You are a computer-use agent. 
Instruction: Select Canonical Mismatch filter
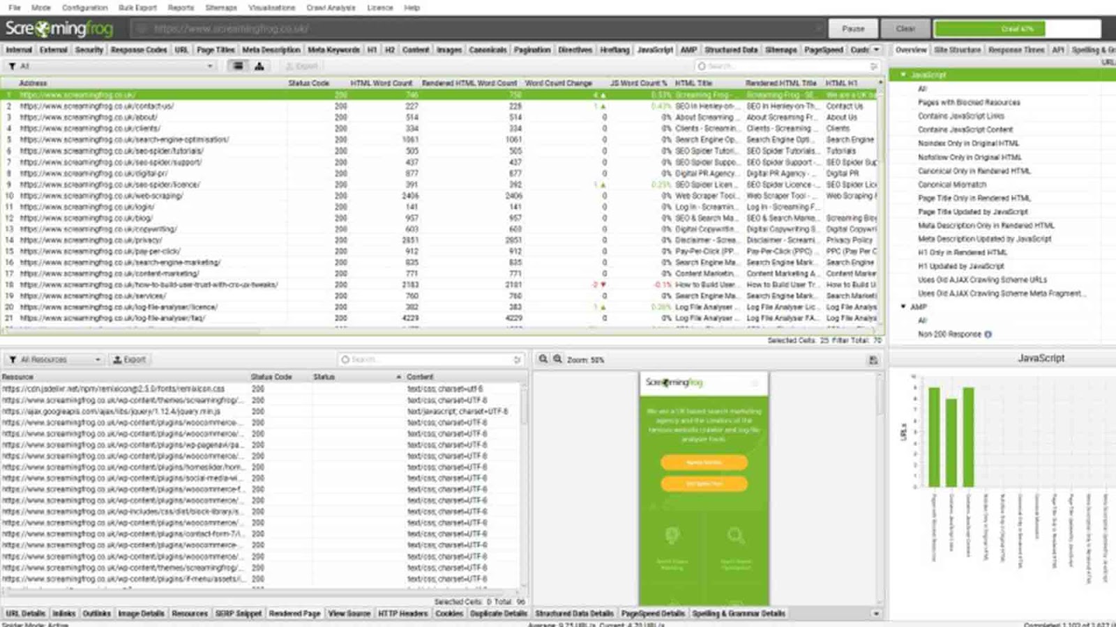click(952, 185)
